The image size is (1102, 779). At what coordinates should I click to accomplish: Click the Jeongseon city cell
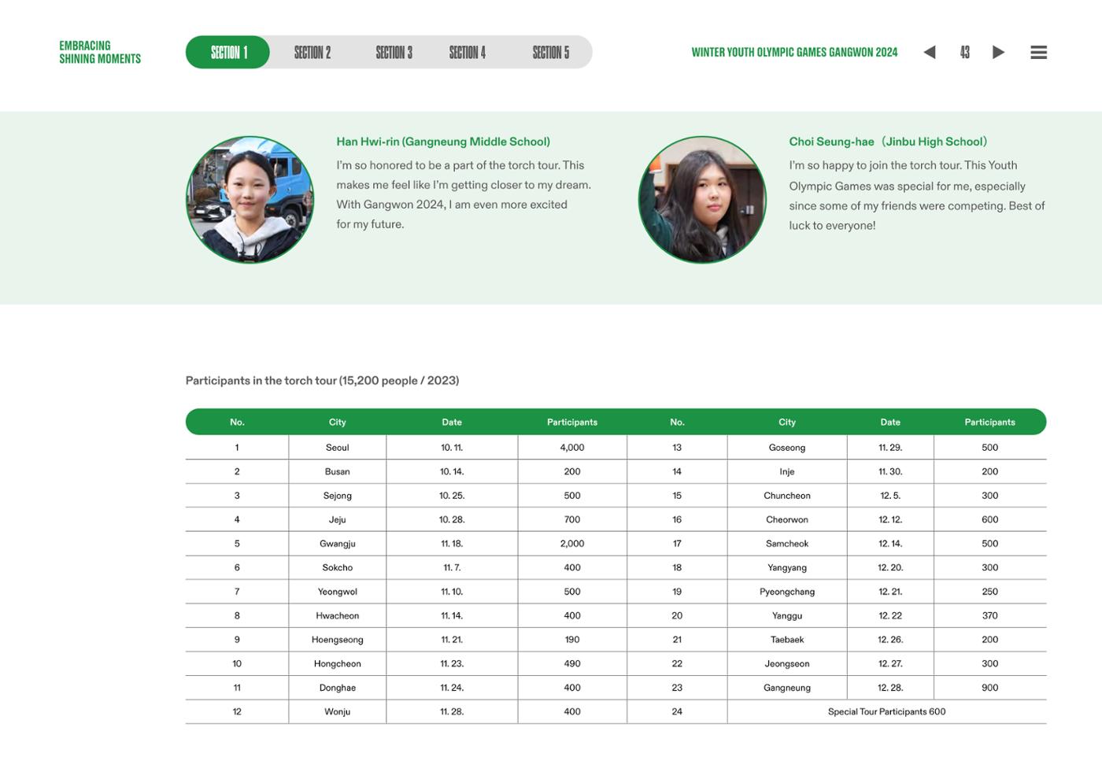(787, 663)
